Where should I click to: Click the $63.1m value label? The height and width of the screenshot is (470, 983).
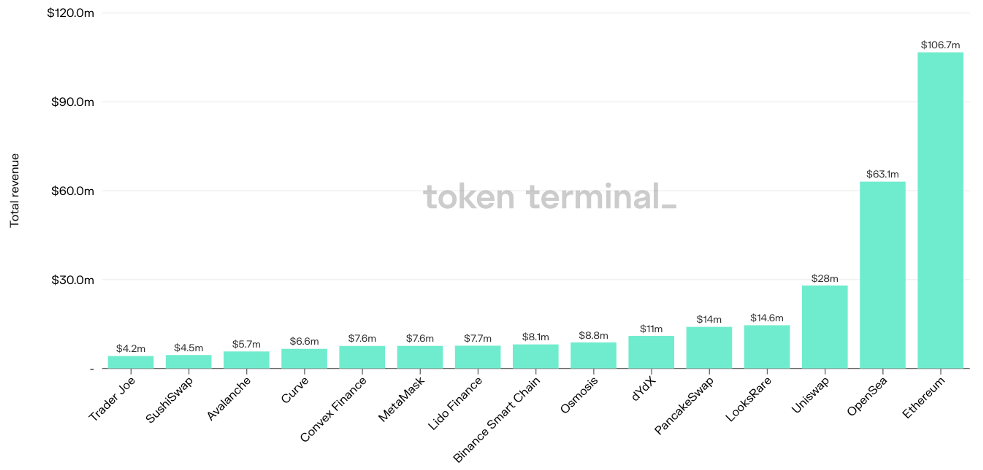882,174
